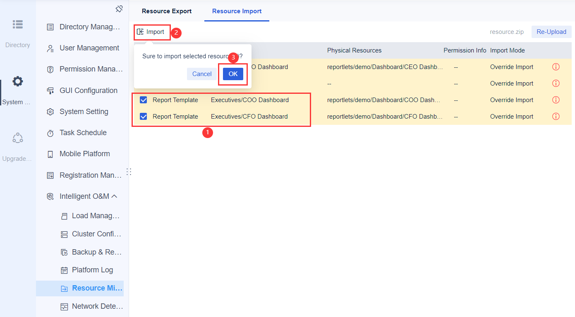Collapse the Intelligent O&M menu chevron
The image size is (575, 317).
(115, 196)
